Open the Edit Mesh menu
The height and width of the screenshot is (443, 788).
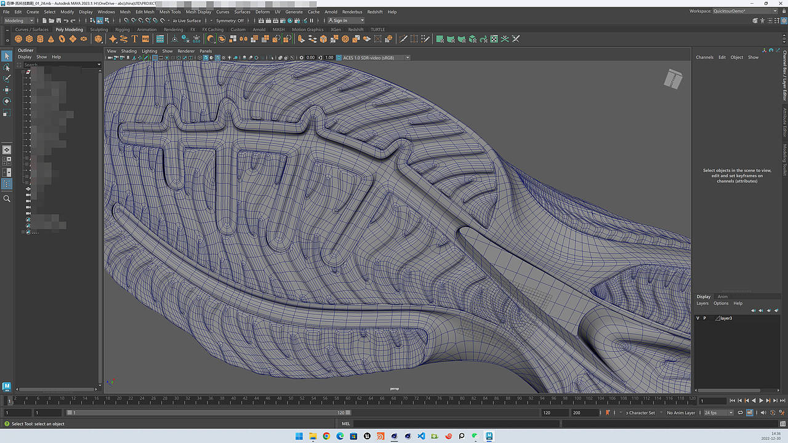pos(145,12)
